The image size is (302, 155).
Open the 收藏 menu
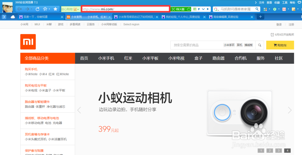tap(277, 2)
